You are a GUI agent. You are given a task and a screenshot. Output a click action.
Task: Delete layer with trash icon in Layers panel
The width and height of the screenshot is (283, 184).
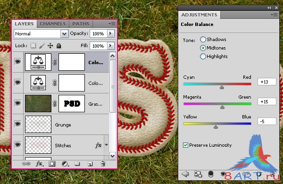(103, 164)
